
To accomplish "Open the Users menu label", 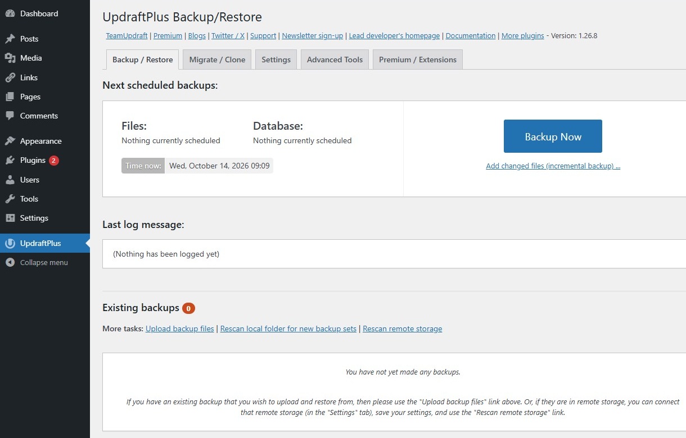I will [x=30, y=180].
